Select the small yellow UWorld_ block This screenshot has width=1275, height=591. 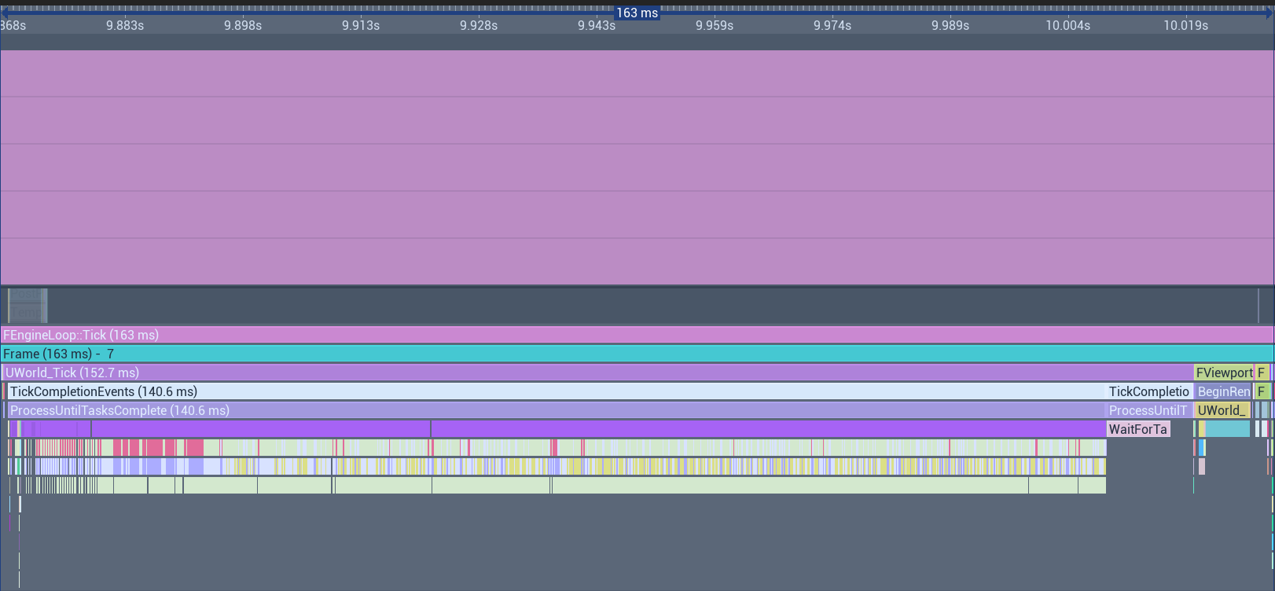pos(1221,410)
